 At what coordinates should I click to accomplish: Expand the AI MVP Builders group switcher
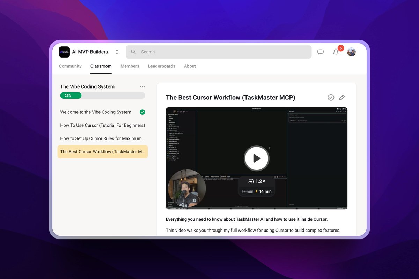coord(117,52)
